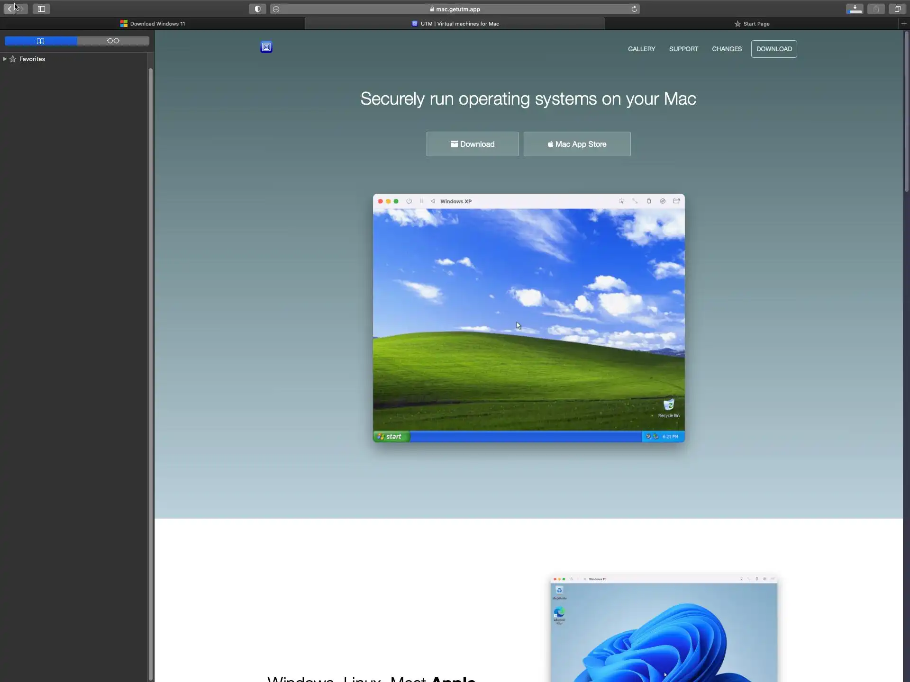Image resolution: width=910 pixels, height=682 pixels.
Task: Click the UTM logo icon on the page
Action: pyautogui.click(x=266, y=47)
